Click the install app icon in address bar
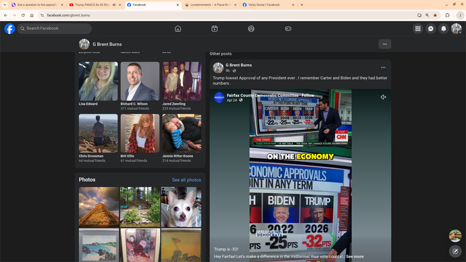466x262 pixels. point(419,15)
